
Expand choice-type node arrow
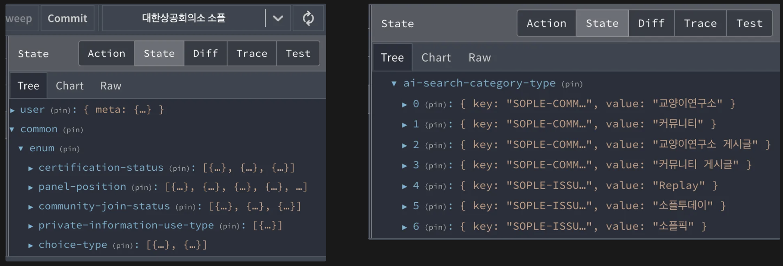coord(31,246)
